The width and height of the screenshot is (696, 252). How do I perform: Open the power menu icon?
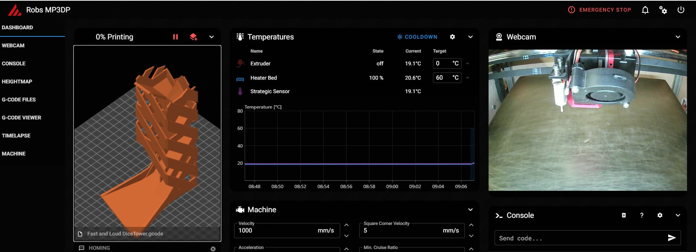(x=681, y=10)
